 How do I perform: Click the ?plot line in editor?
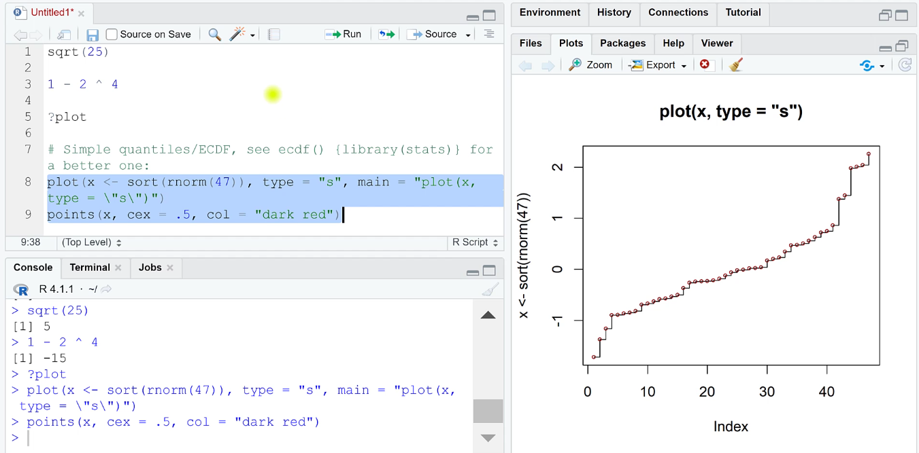click(67, 117)
